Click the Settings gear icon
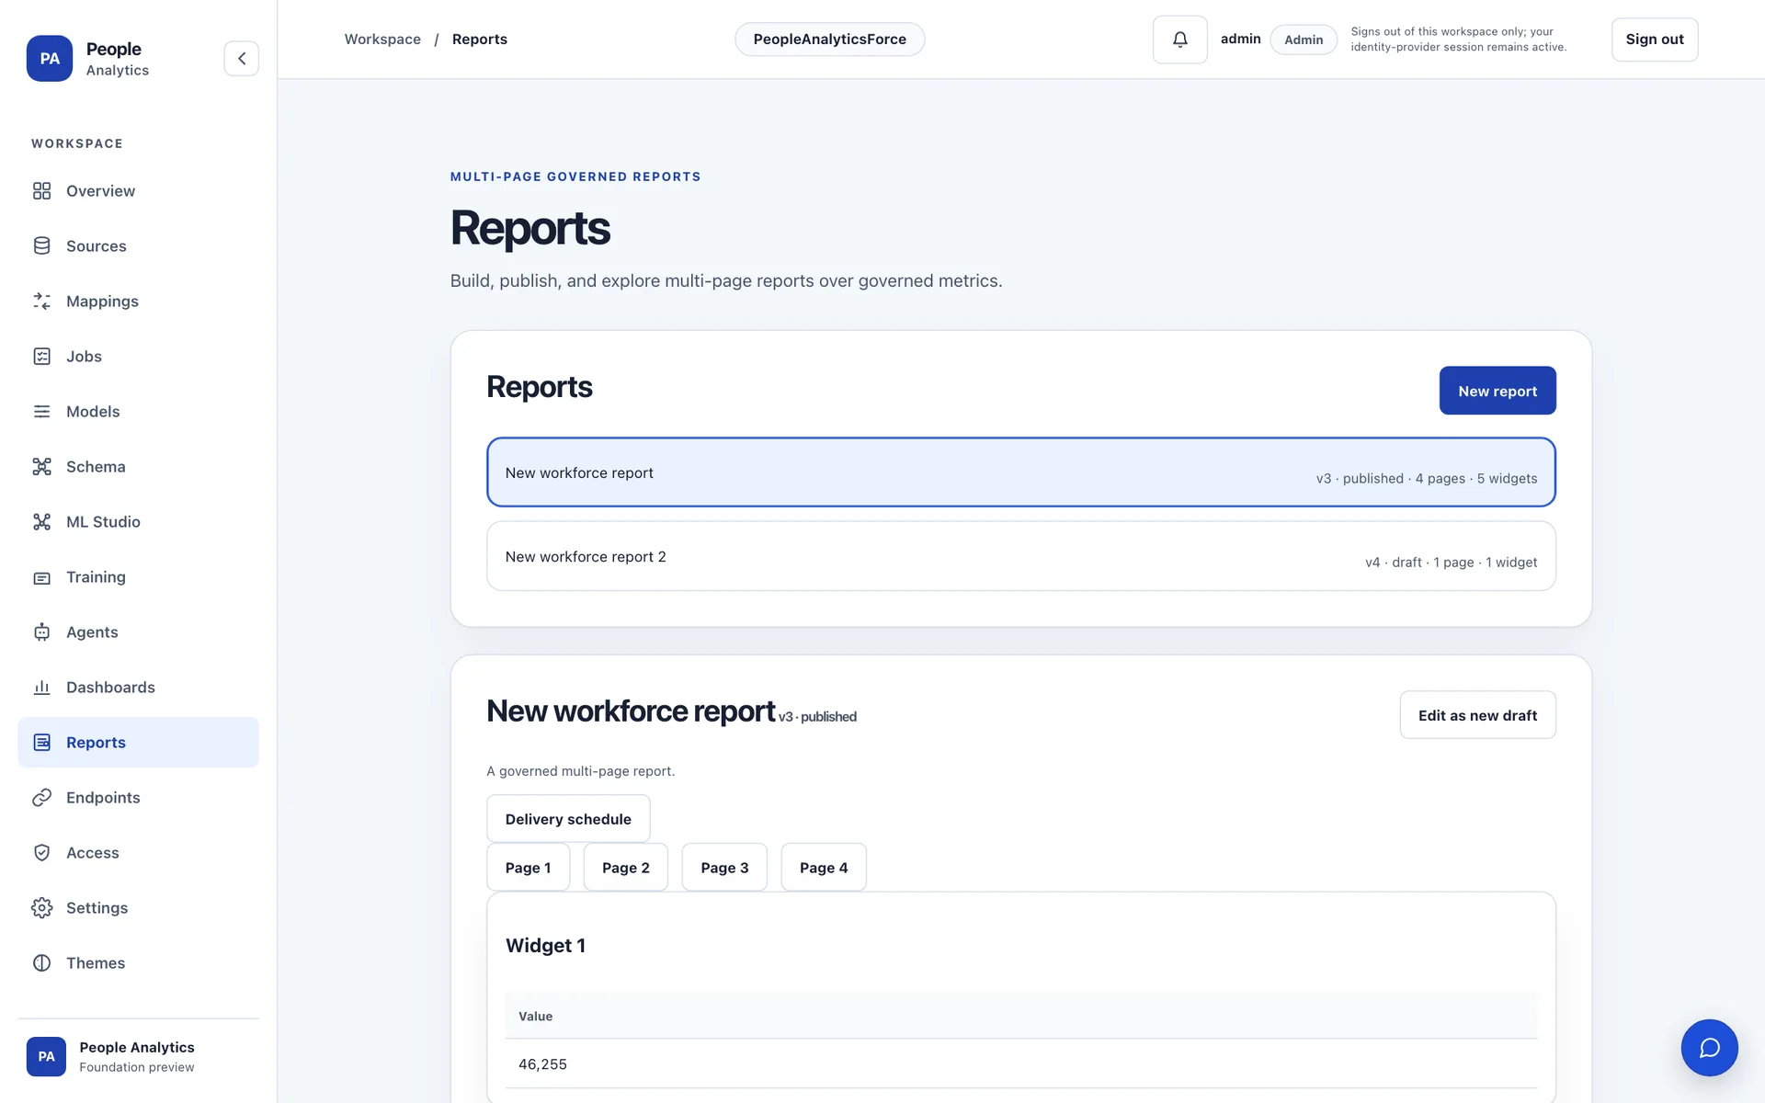1765x1103 pixels. click(41, 907)
